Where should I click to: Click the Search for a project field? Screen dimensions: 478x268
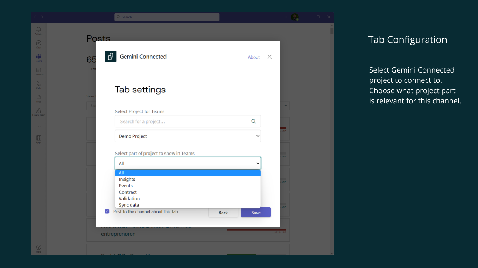point(188,121)
